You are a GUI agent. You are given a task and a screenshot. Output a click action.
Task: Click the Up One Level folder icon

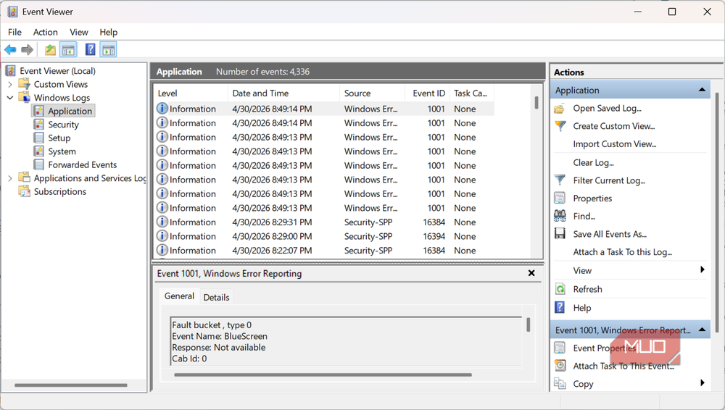(x=50, y=49)
